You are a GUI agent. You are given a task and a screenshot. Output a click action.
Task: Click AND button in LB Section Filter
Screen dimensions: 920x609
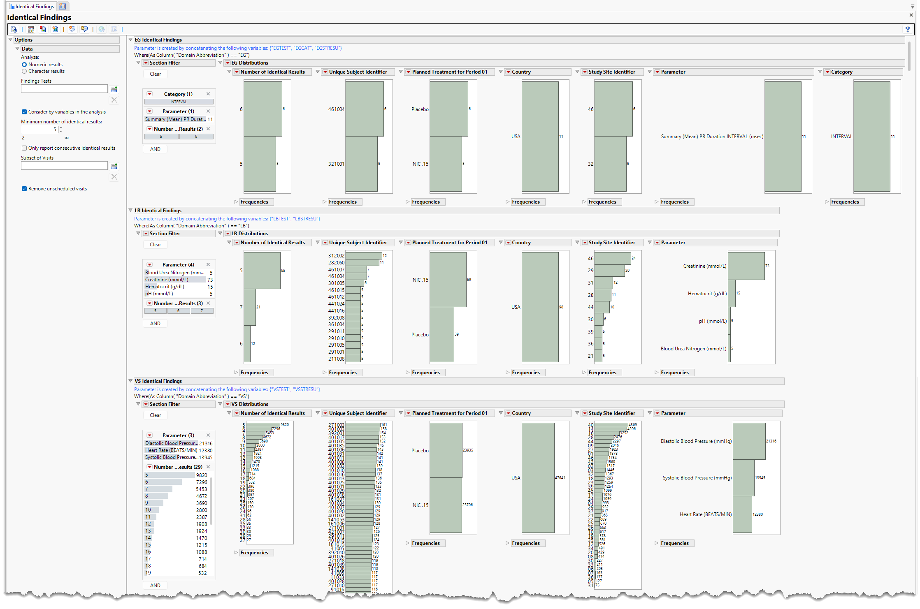tap(156, 324)
